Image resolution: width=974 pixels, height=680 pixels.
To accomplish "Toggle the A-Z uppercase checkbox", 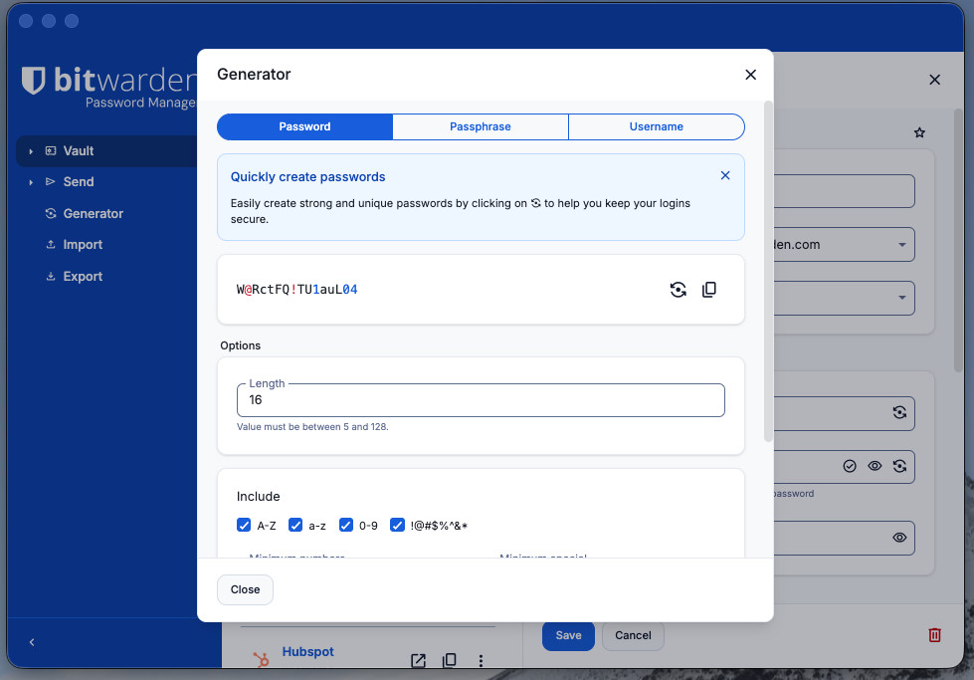I will tap(244, 526).
